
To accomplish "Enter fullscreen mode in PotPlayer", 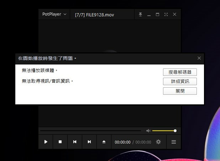I will [166, 14].
